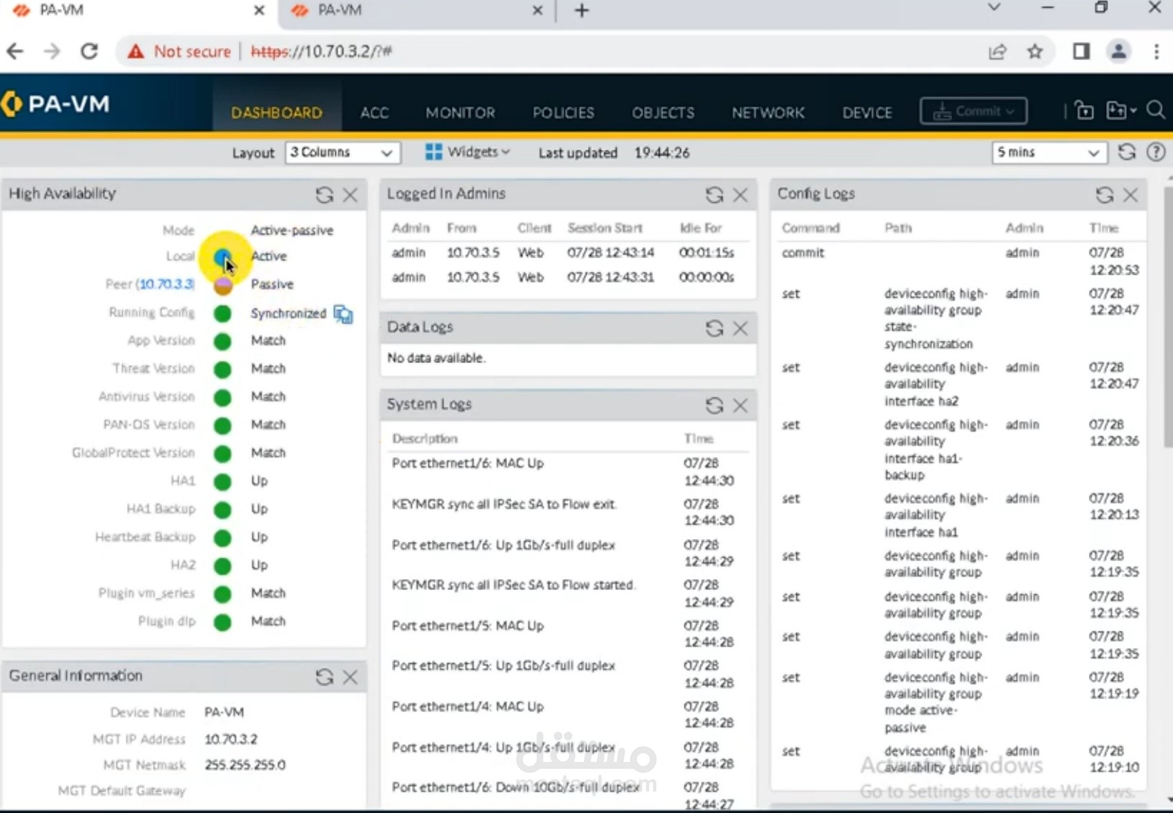Click the Path column header in Config Logs

click(x=898, y=228)
